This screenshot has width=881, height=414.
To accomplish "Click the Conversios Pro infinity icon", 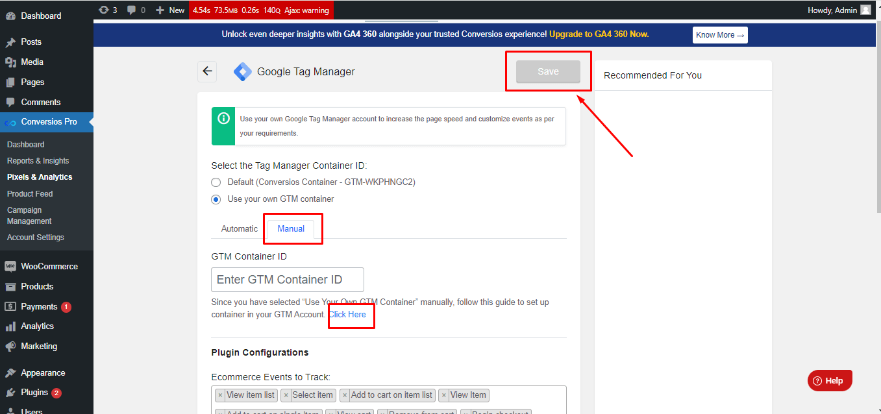I will tap(10, 122).
